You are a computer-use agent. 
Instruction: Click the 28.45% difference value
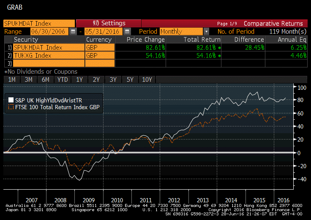pyautogui.click(x=255, y=48)
